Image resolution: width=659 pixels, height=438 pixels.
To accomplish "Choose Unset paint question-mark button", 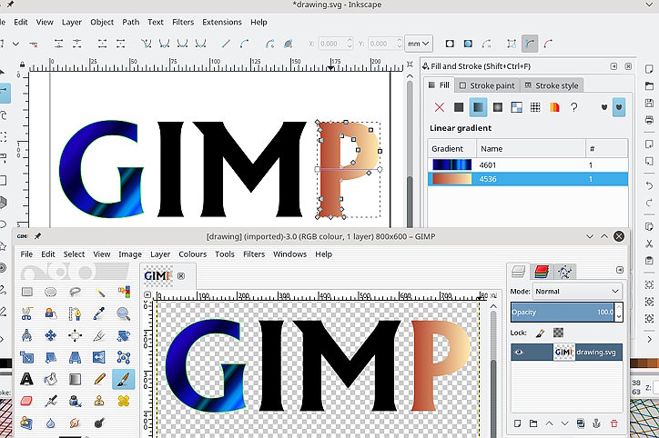I will [573, 107].
